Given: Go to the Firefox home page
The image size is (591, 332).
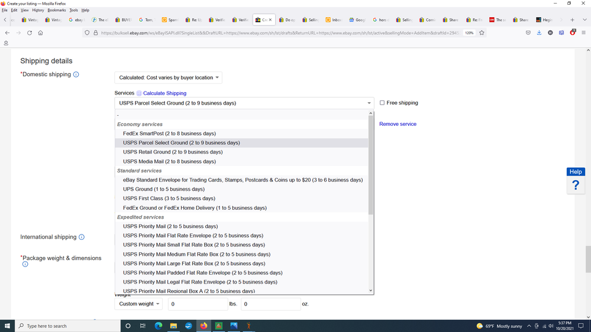Looking at the screenshot, I should pyautogui.click(x=40, y=32).
